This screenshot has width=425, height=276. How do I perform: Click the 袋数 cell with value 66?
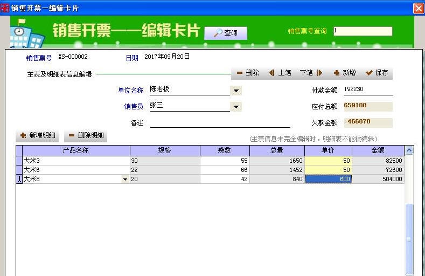(x=225, y=170)
